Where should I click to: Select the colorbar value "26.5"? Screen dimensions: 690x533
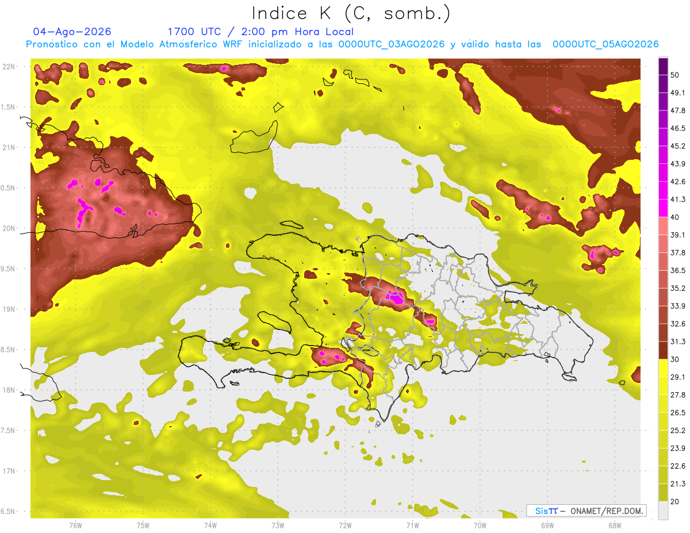(x=677, y=413)
